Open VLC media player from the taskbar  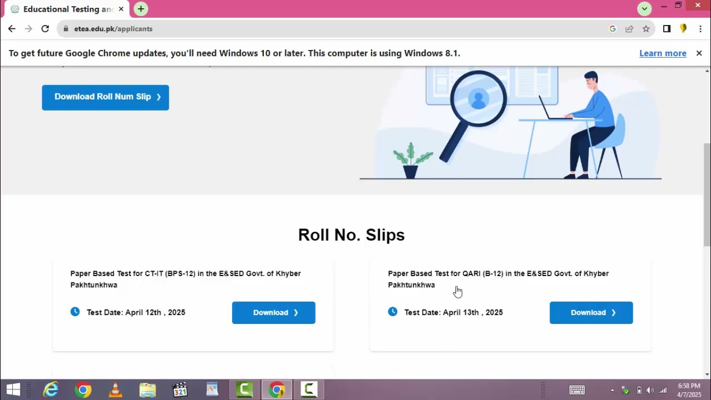point(116,390)
